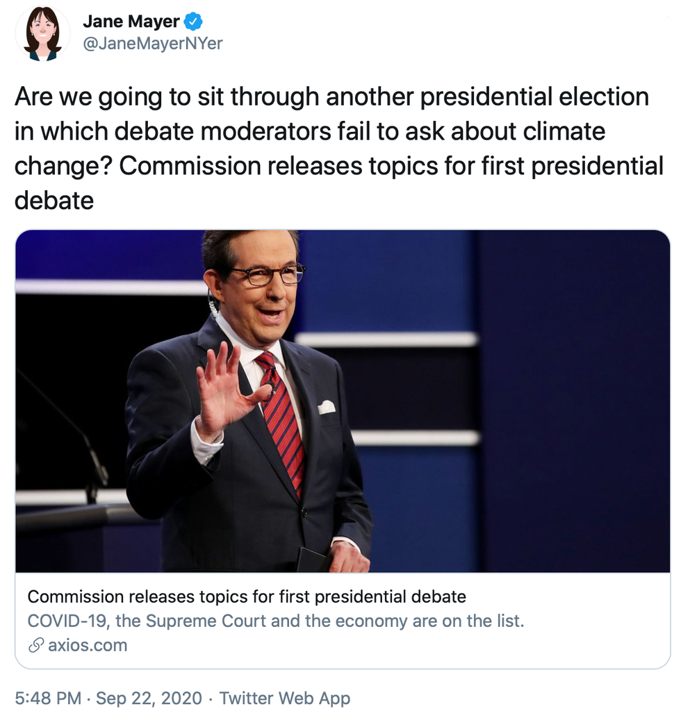Click the COVID-19 card description line
This screenshot has width=681, height=720.
click(275, 620)
